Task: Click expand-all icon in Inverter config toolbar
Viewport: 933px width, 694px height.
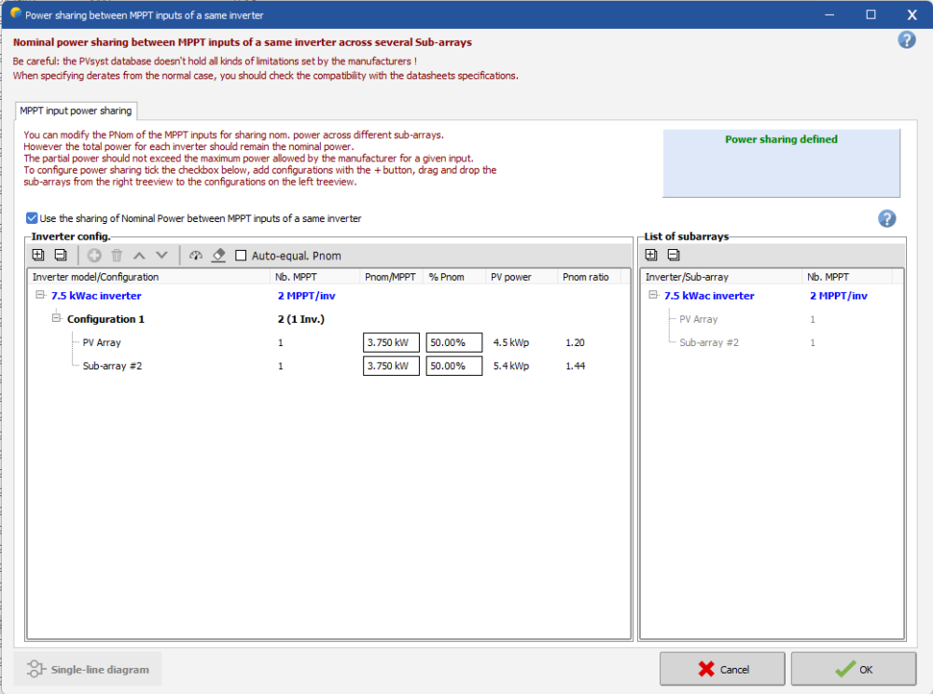Action: [38, 255]
